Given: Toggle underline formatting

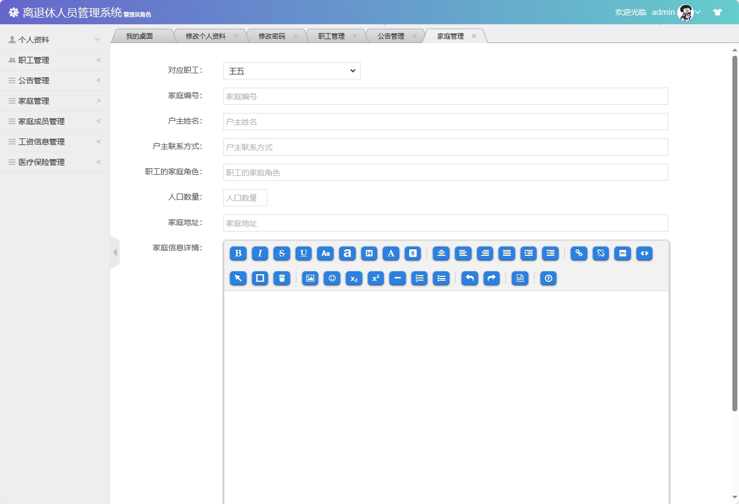Looking at the screenshot, I should click(x=303, y=253).
